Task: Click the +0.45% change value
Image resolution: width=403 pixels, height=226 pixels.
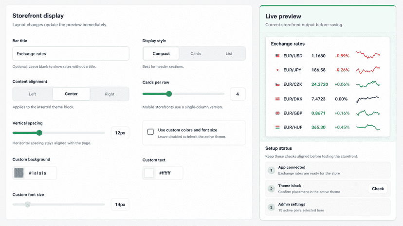Action: click(342, 127)
